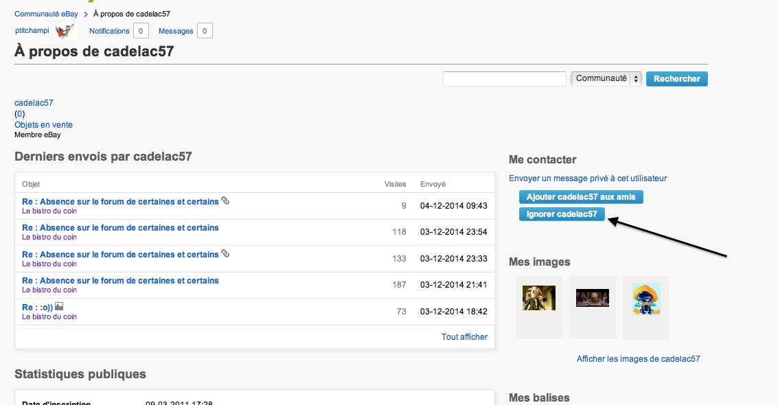The height and width of the screenshot is (405, 778).
Task: Open the ptitchampi profile link
Action: click(32, 30)
